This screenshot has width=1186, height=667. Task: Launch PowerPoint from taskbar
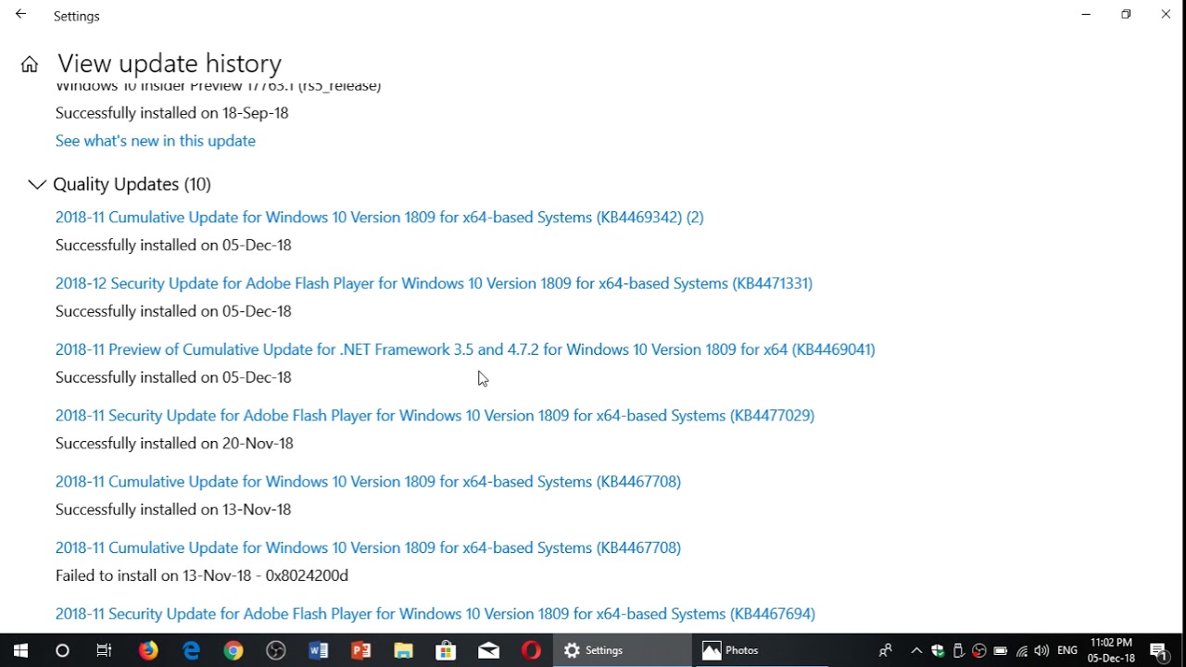click(x=361, y=650)
